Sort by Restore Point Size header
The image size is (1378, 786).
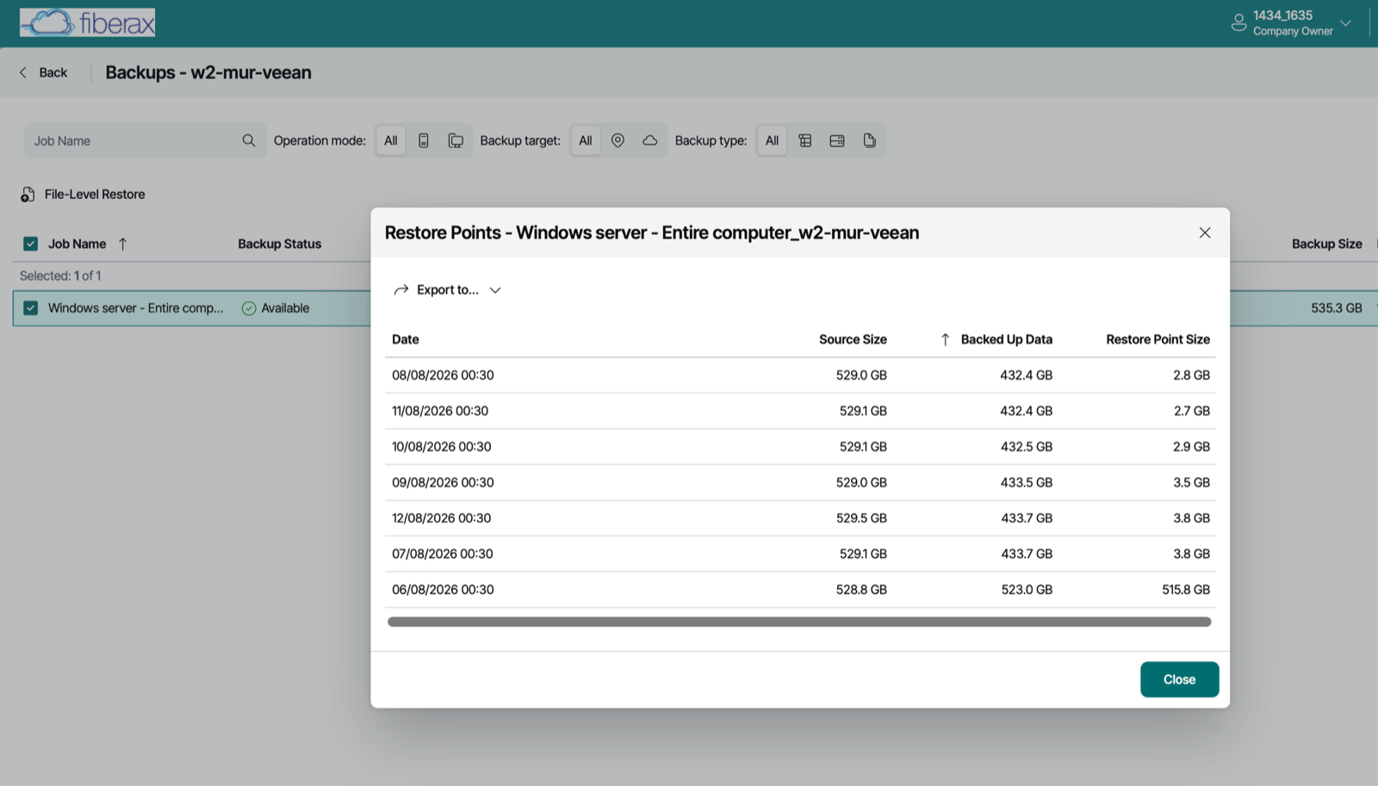tap(1158, 339)
